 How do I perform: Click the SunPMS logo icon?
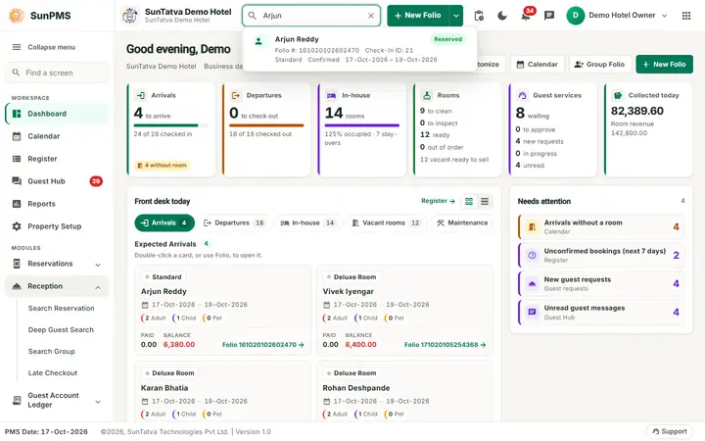tap(17, 16)
